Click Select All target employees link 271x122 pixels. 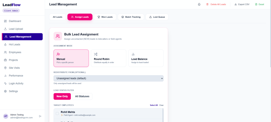pos(154,105)
